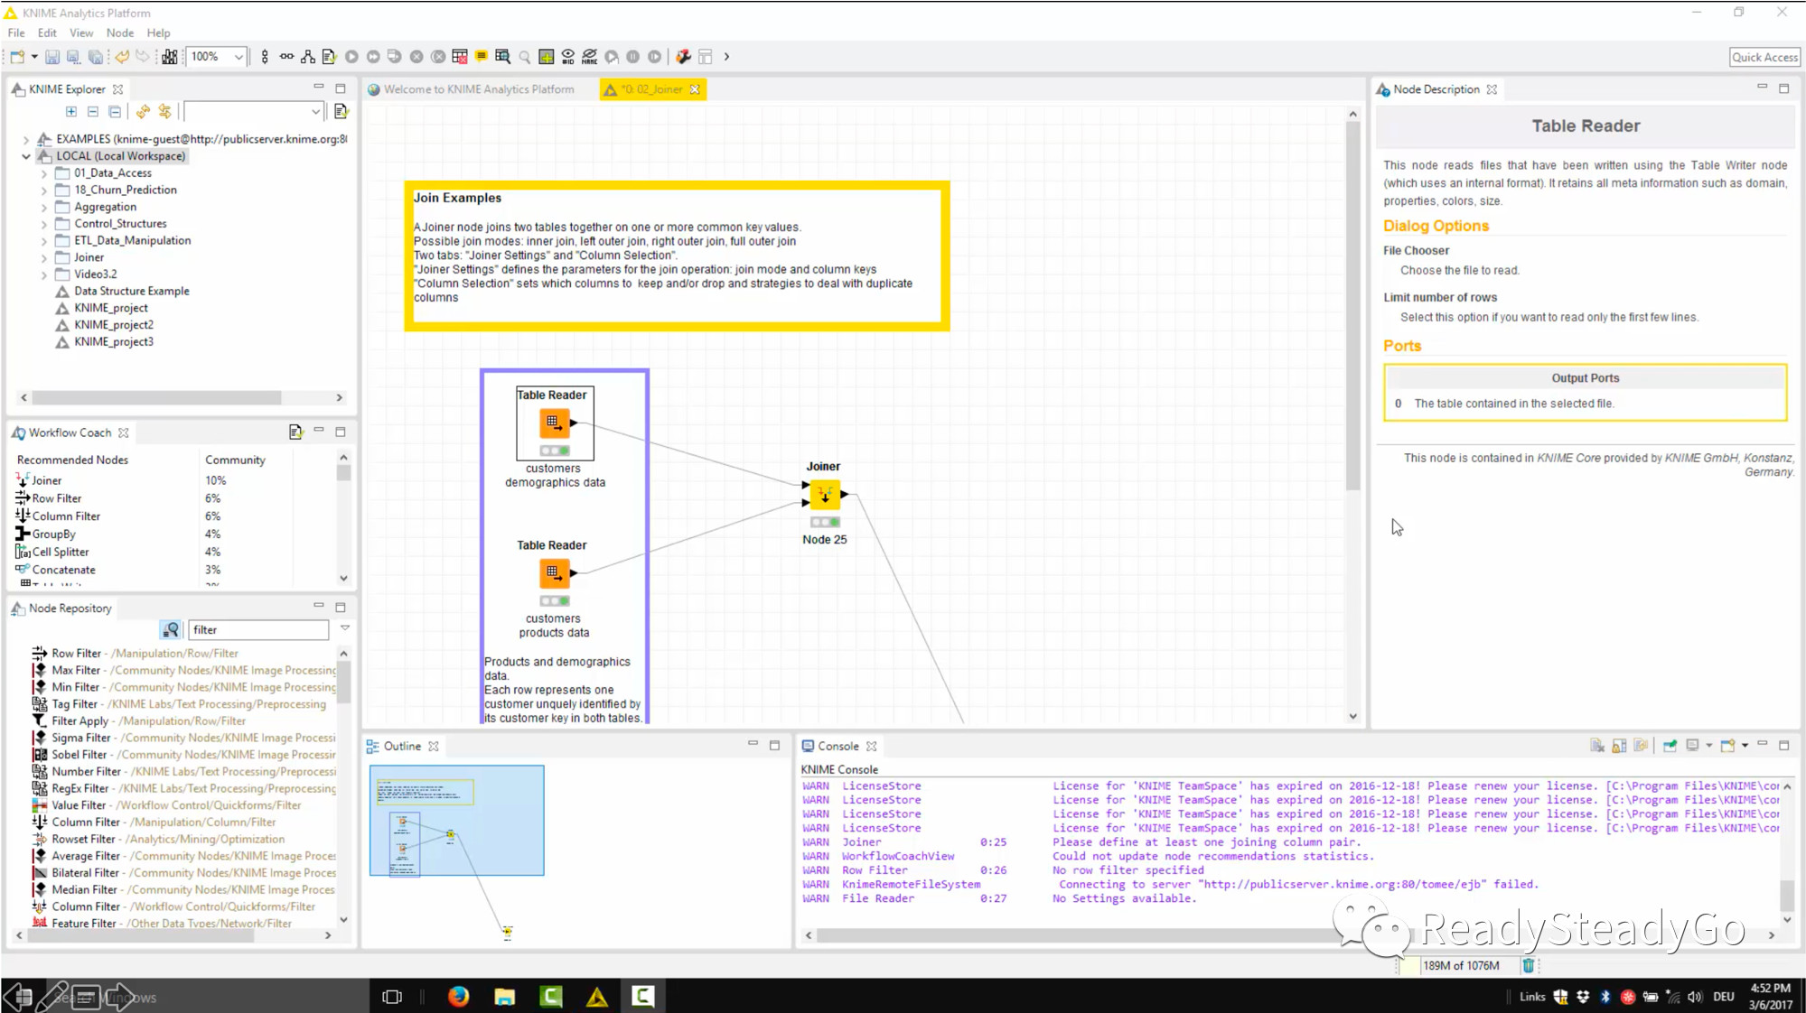1806x1013 pixels.
Task: Run garbage collector via trash icon
Action: coord(1528,965)
